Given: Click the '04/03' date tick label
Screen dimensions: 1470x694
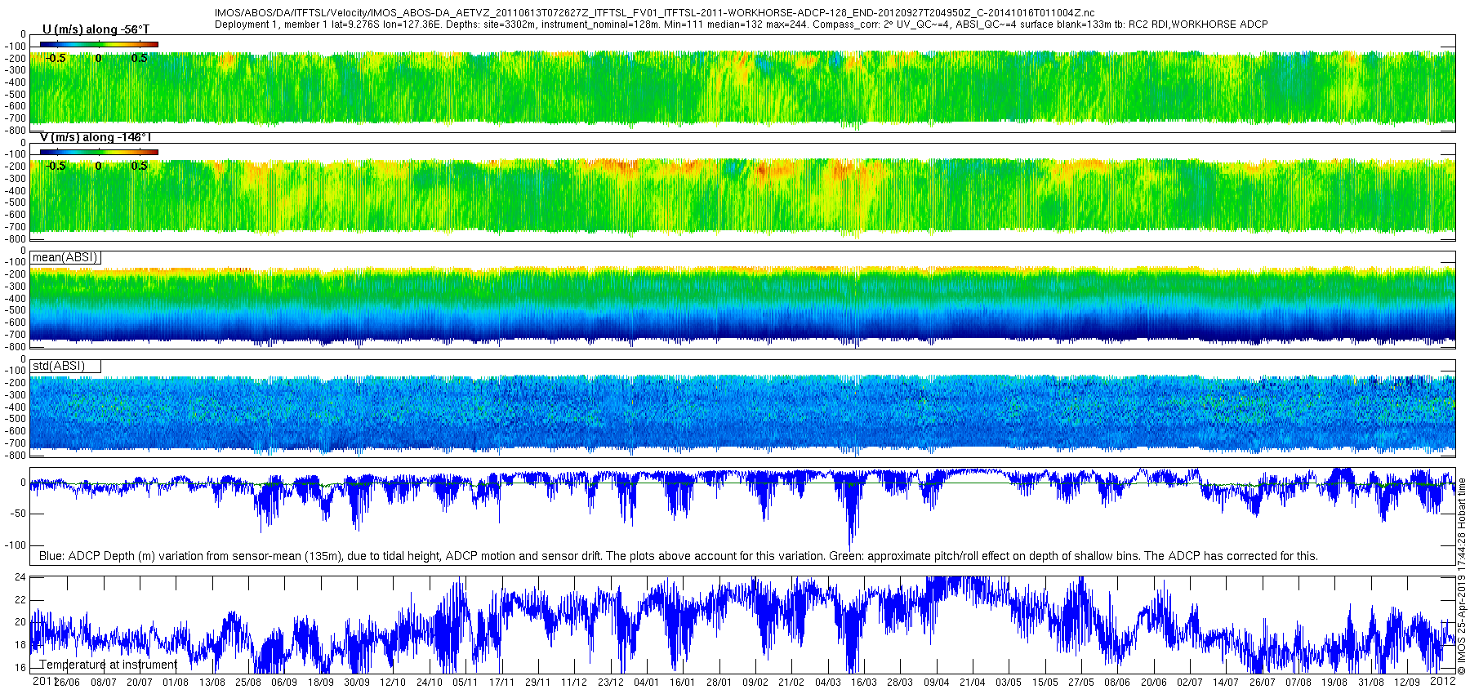Looking at the screenshot, I should pyautogui.click(x=827, y=683).
